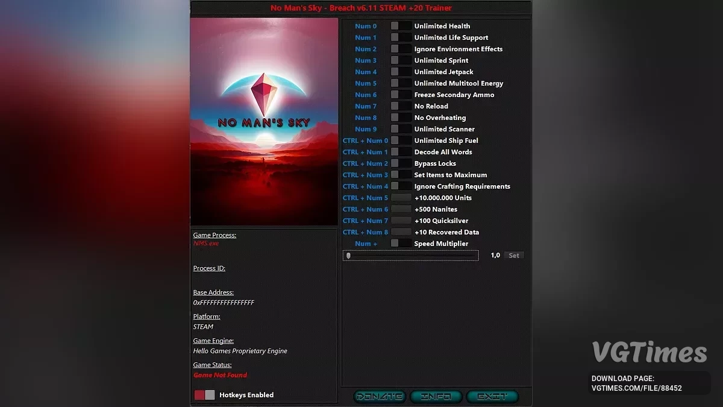Screen dimensions: 723x407
Task: Toggle Decode All Words
Action: 401,151
